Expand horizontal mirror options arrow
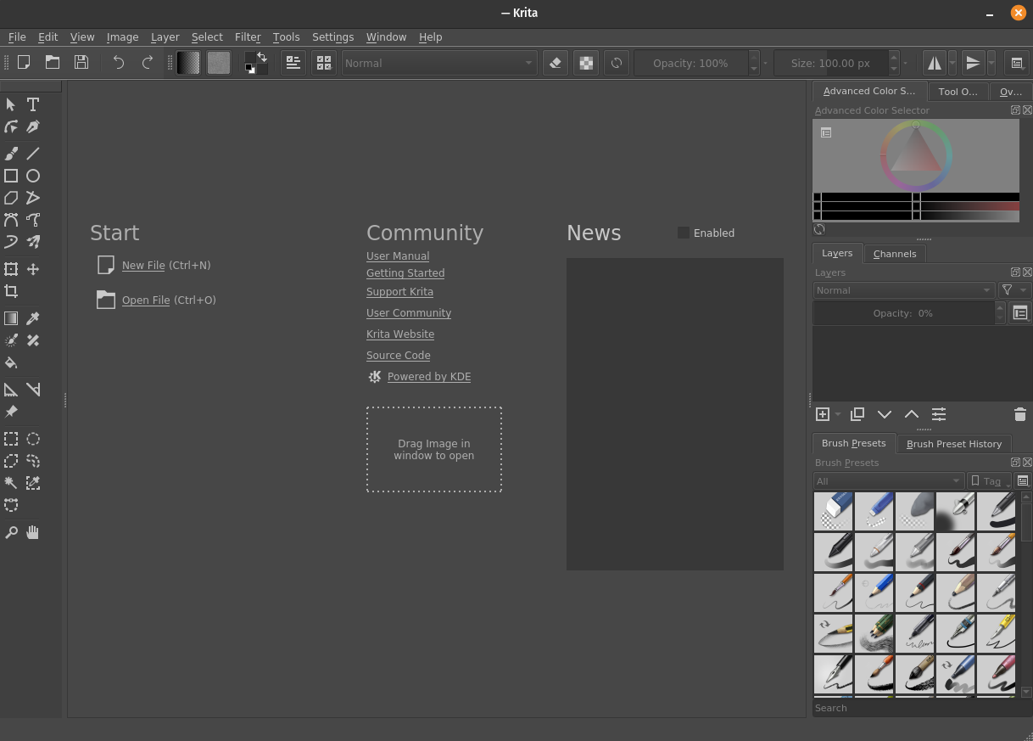This screenshot has height=741, width=1033. 952,63
